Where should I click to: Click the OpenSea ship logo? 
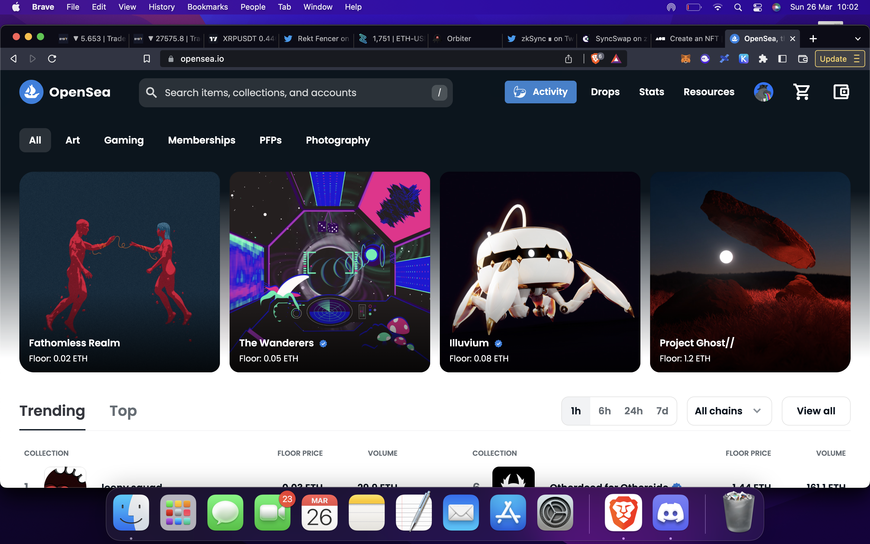coord(31,92)
